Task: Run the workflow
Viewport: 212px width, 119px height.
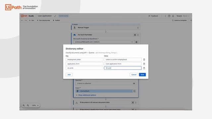Action: click(x=32, y=20)
